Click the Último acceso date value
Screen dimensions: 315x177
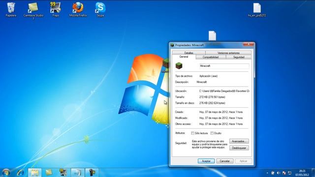click(x=221, y=124)
